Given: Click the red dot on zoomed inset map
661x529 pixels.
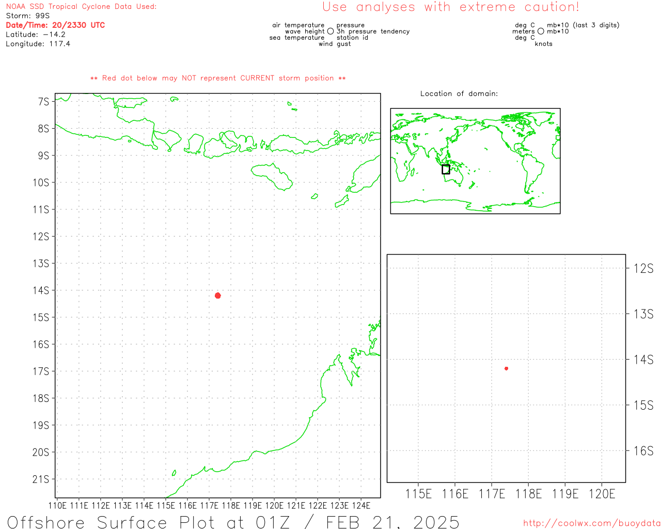Looking at the screenshot, I should pyautogui.click(x=507, y=368).
